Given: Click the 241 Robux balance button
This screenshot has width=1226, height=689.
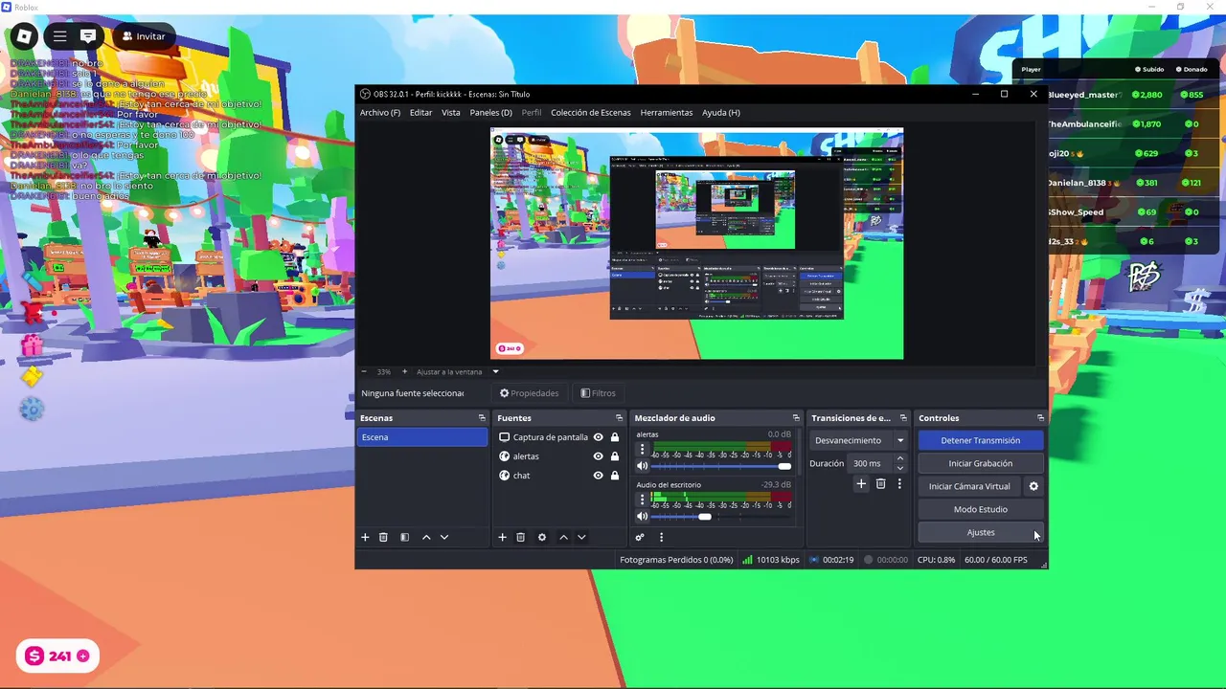Looking at the screenshot, I should (57, 656).
